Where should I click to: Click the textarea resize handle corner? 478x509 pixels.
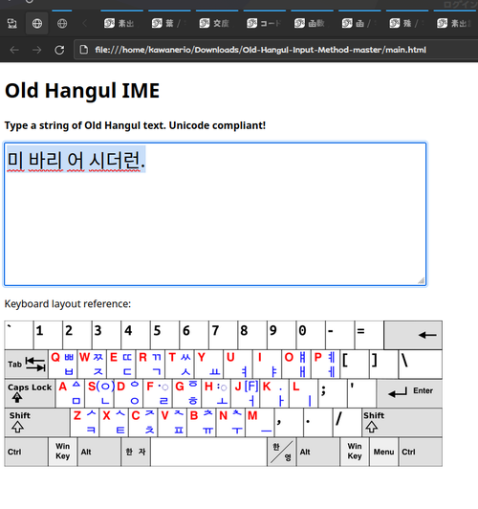(421, 280)
